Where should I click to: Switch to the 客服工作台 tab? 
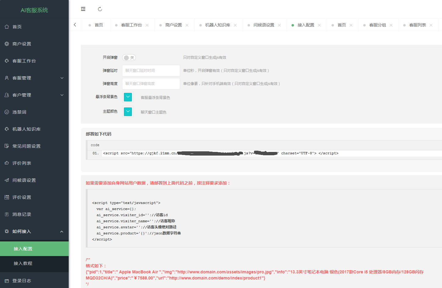click(132, 25)
